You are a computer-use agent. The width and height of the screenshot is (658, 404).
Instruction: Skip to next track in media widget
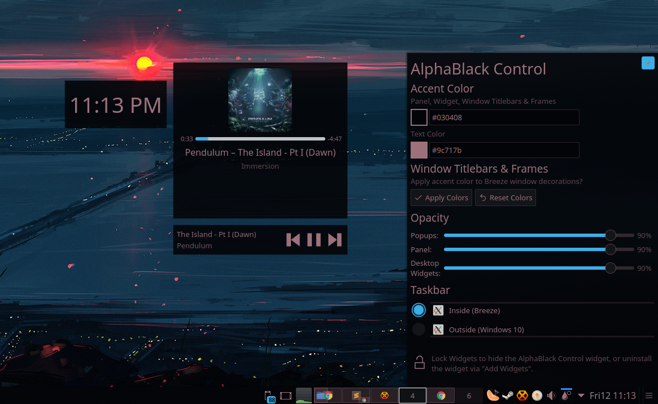tap(335, 240)
